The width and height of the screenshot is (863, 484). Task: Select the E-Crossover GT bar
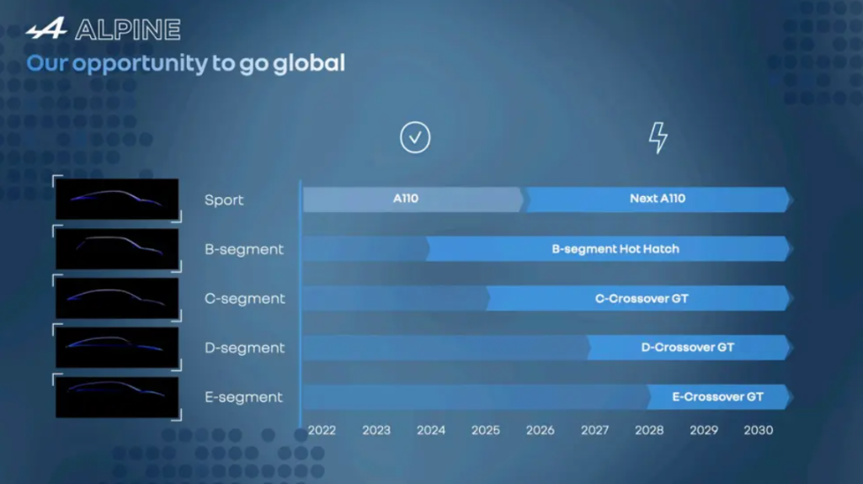pyautogui.click(x=717, y=396)
